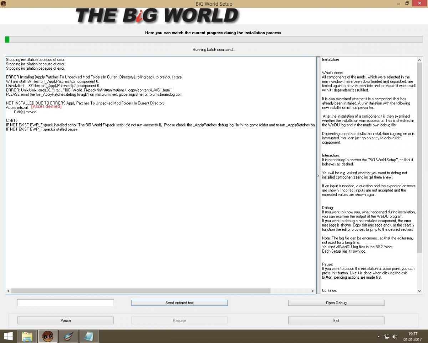This screenshot has width=428, height=343.
Task: Open the volume control tray icon
Action: coord(395,337)
